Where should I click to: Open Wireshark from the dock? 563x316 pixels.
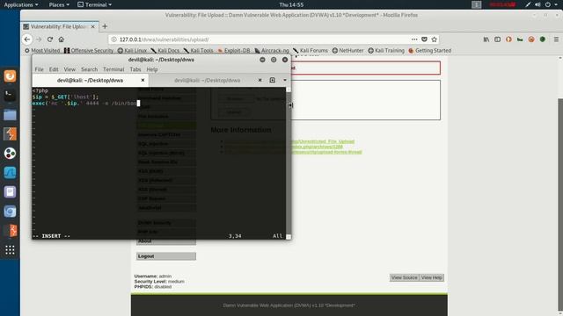[x=10, y=173]
